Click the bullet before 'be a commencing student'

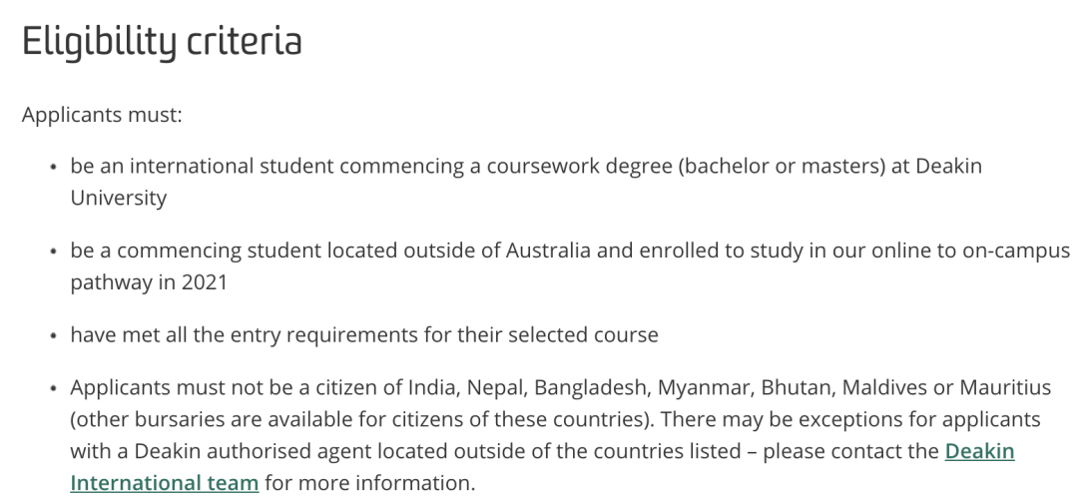tap(54, 251)
